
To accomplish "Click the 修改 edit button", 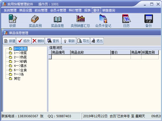I will [24, 41].
